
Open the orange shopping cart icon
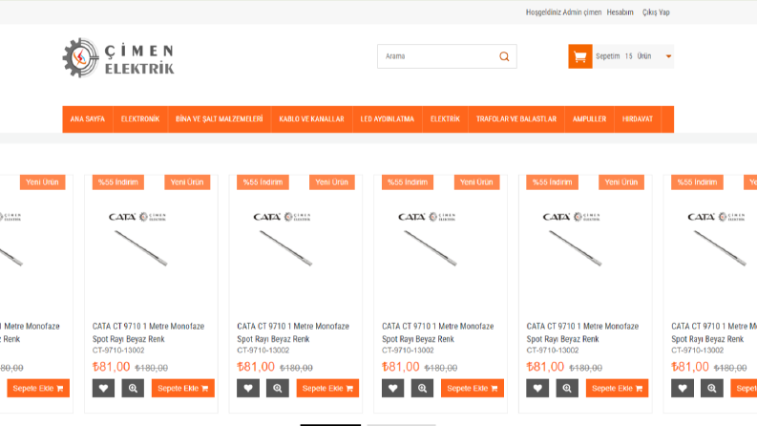[579, 56]
